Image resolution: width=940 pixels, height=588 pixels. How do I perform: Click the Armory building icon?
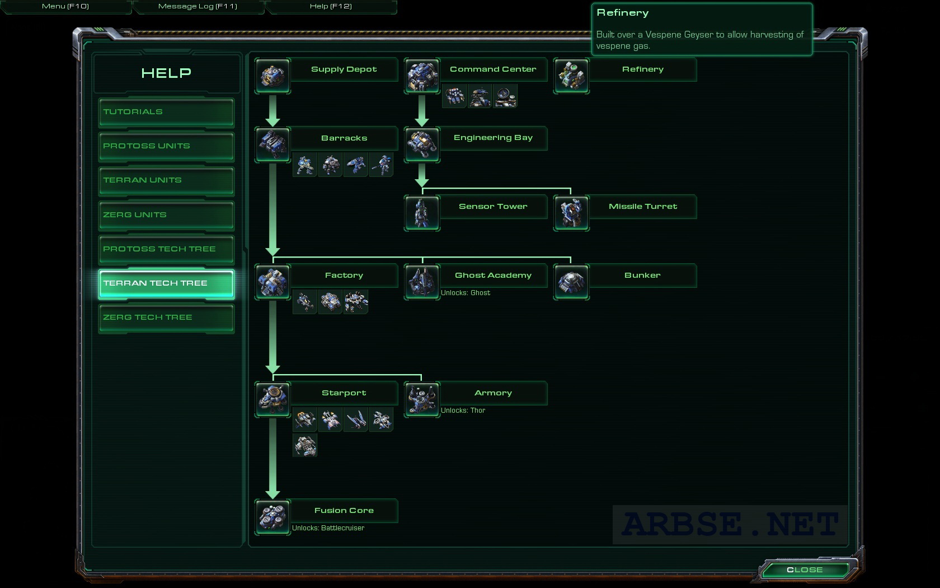tap(422, 399)
